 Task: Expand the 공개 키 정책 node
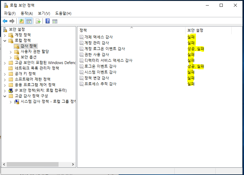pyautogui.click(x=5, y=74)
